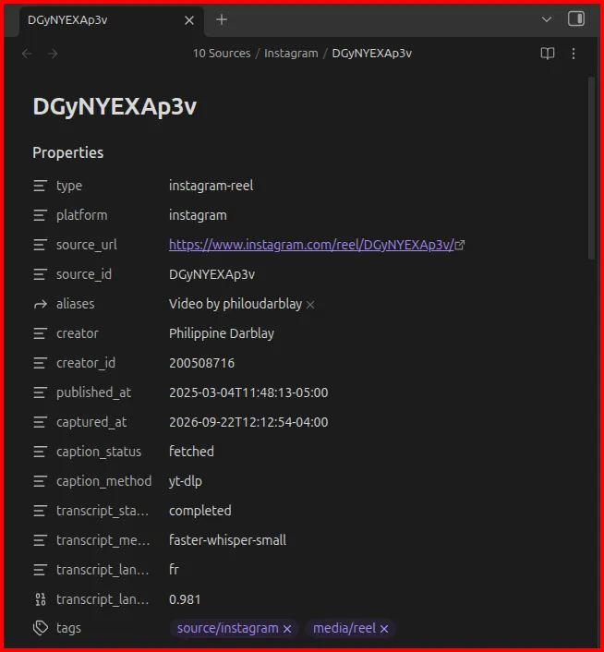
Task: Close the DGyNYEXAp3v tab
Action: tap(189, 20)
